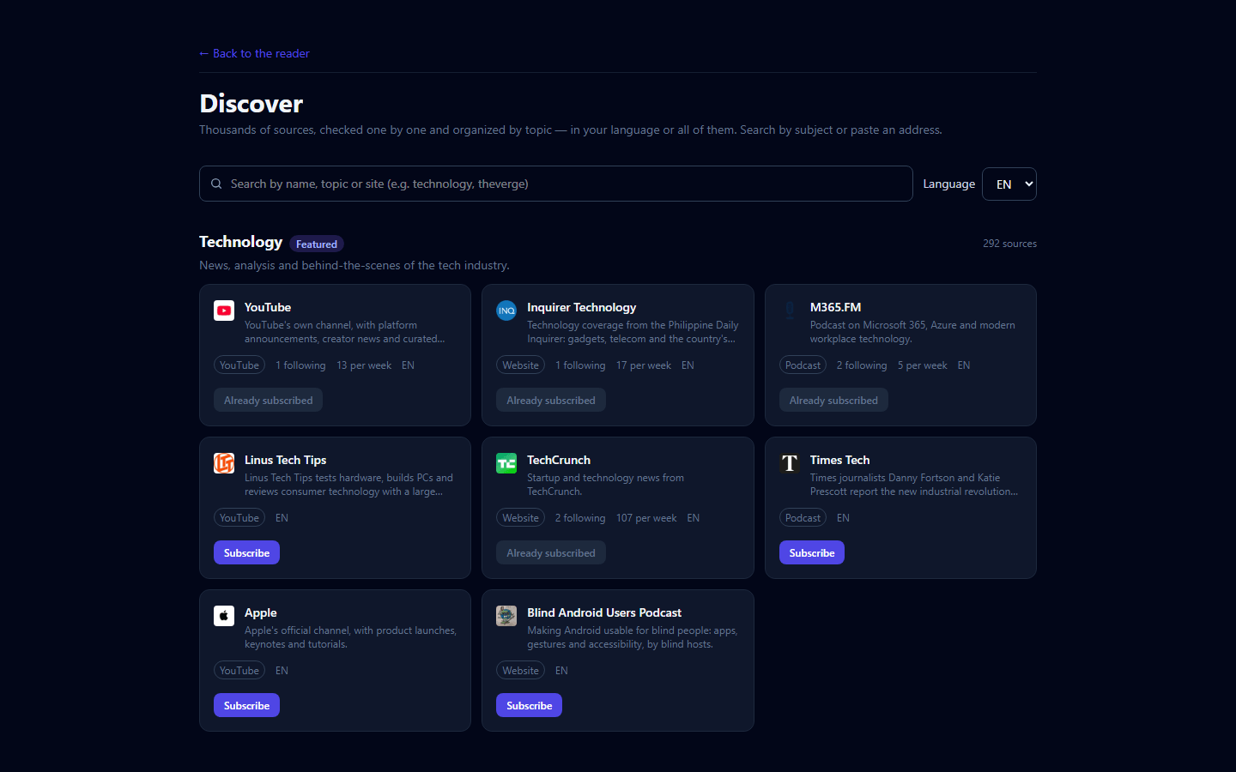Viewport: 1236px width, 772px height.
Task: Click the YouTube type tag on YouTube card
Action: click(239, 365)
